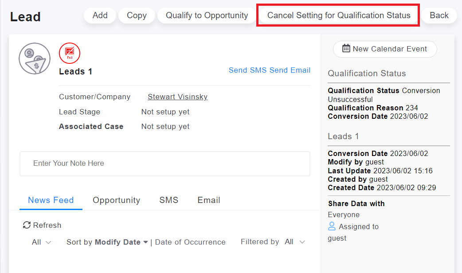Select the Email tab

click(209, 200)
